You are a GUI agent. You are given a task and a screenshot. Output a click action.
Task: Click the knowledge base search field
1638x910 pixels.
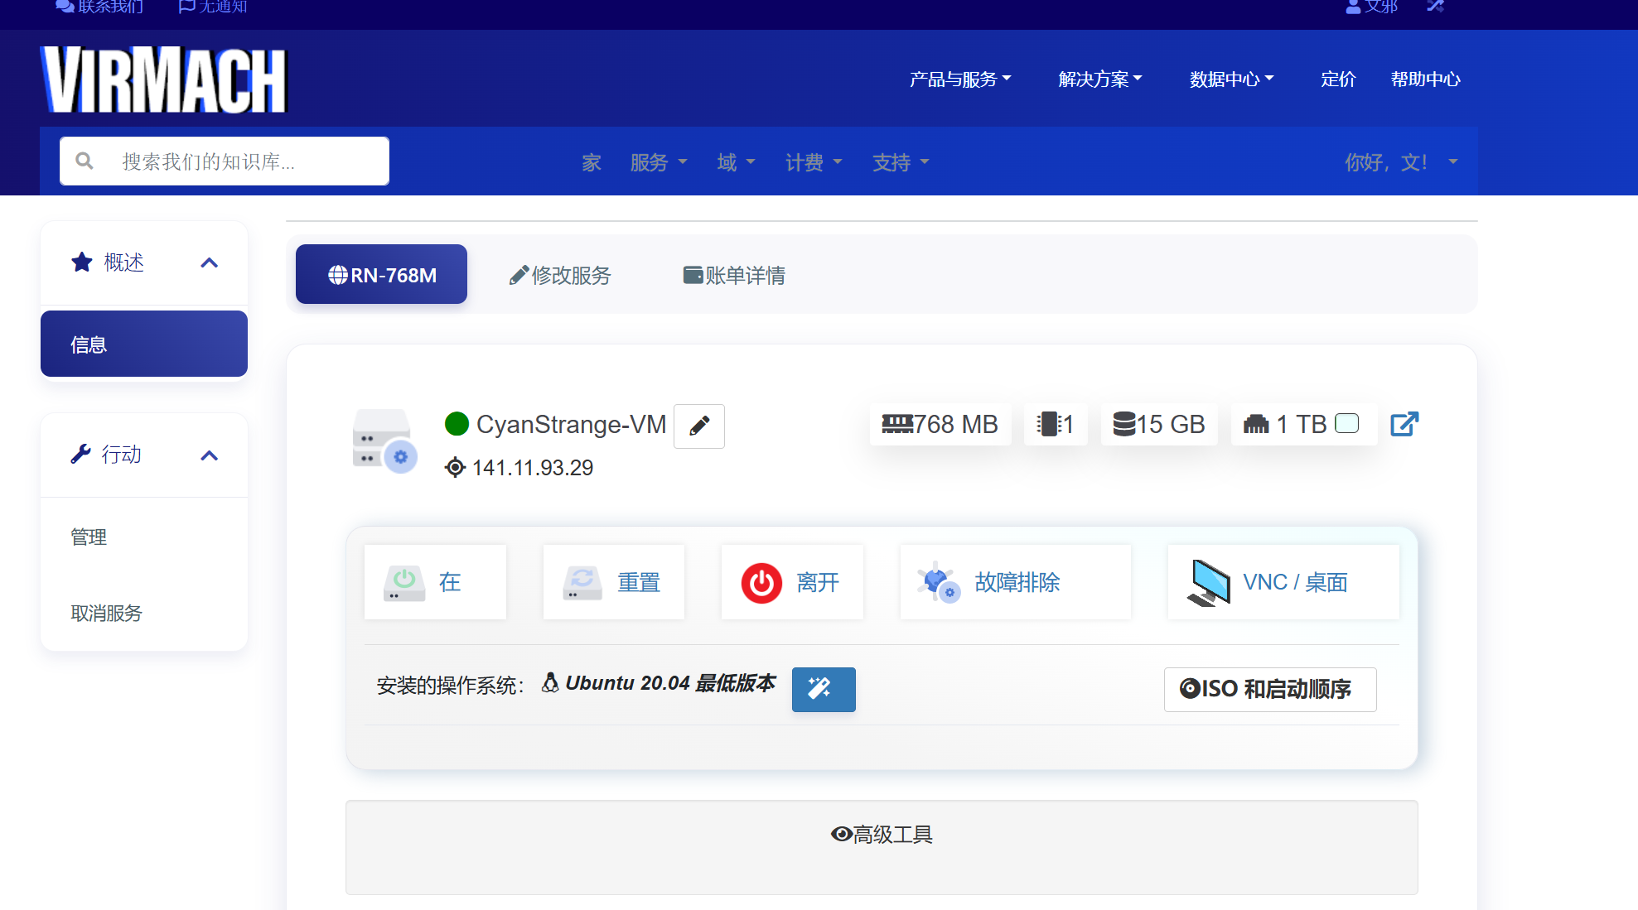pos(240,161)
